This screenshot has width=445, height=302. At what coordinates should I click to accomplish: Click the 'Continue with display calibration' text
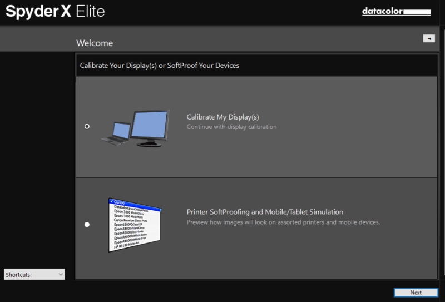tap(231, 127)
